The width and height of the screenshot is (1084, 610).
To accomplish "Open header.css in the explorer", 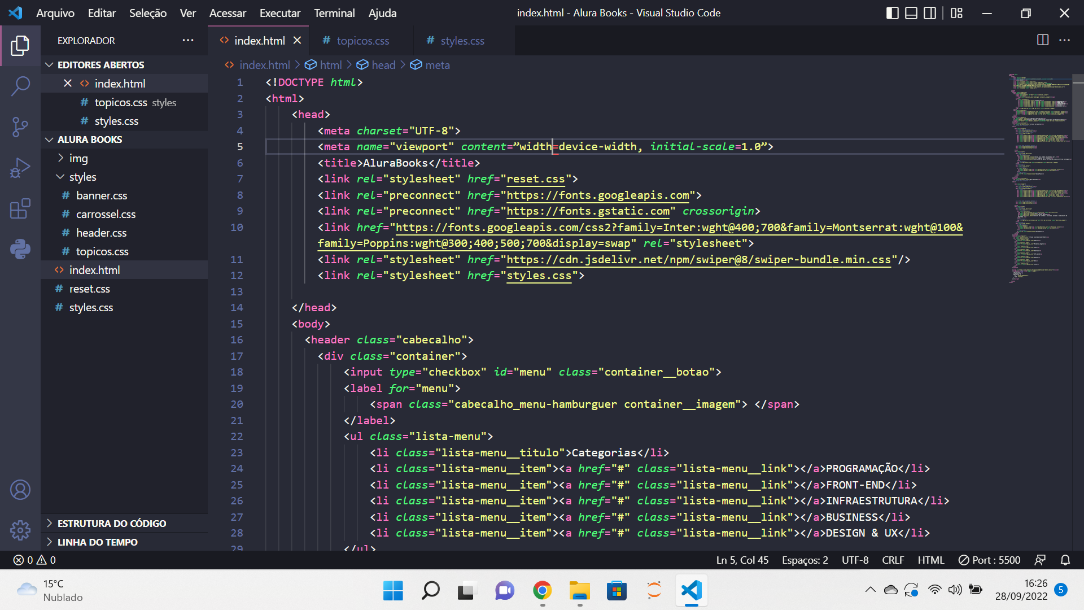I will 124,233.
